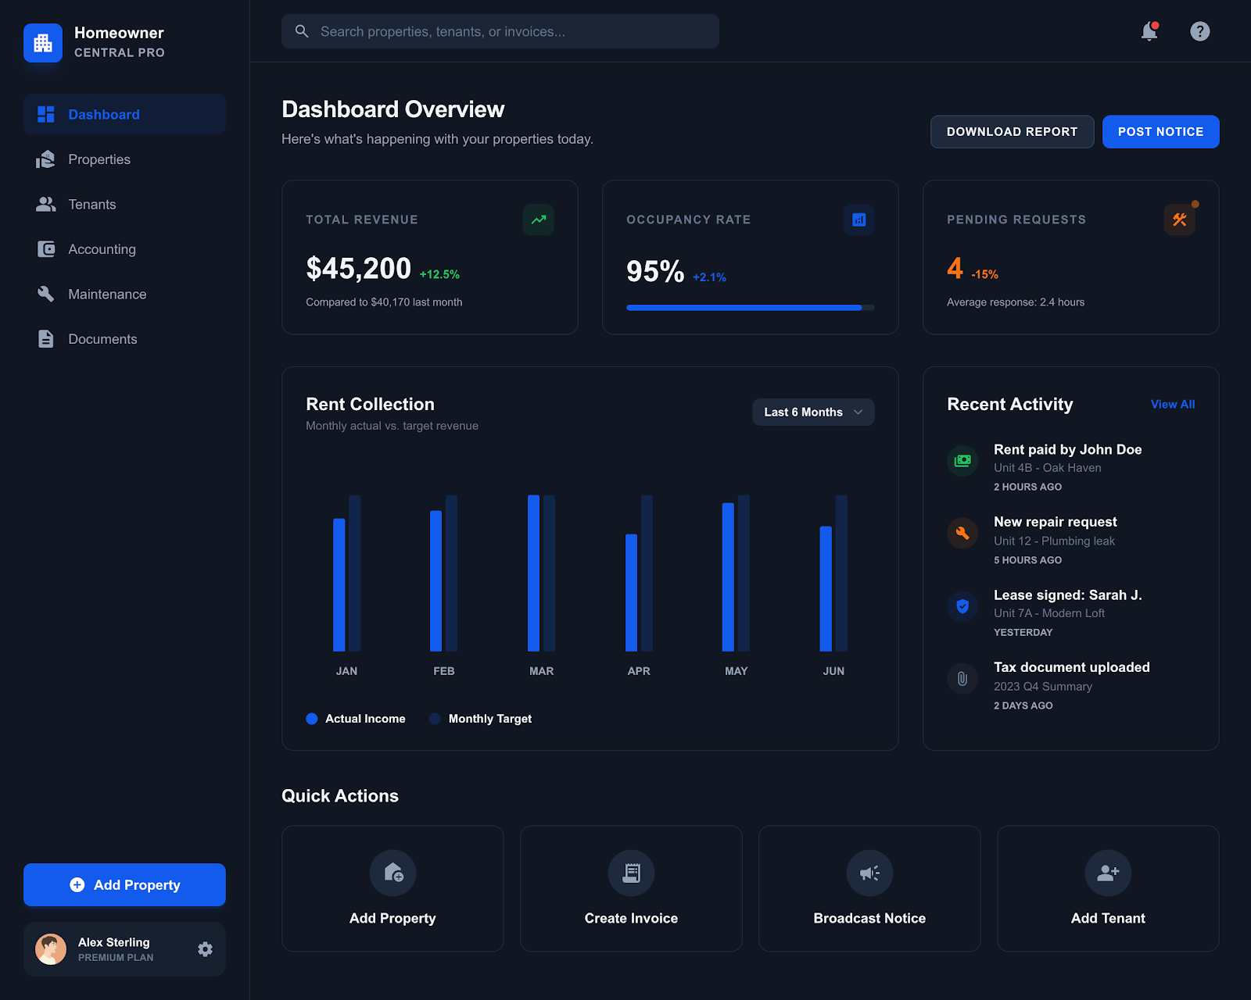Click the notification bell icon

pyautogui.click(x=1149, y=31)
